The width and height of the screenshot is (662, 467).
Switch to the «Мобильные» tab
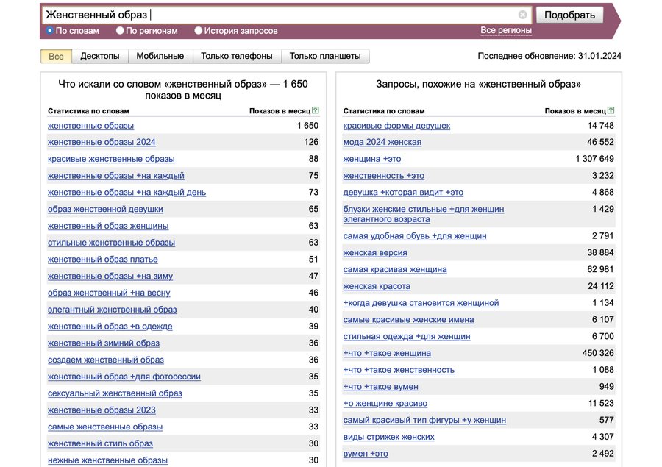coord(160,56)
